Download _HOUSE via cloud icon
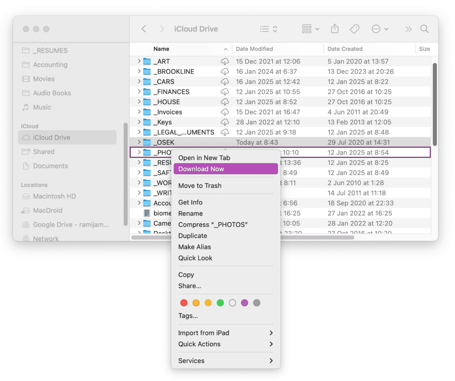The image size is (455, 381). pos(225,102)
